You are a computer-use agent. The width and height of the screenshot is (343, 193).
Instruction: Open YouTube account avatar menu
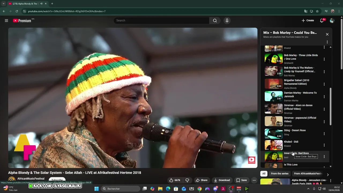(332, 20)
